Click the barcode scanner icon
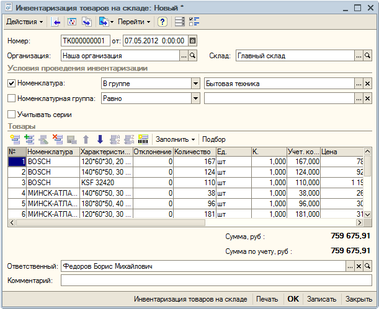The image size is (379, 309). pos(143,139)
